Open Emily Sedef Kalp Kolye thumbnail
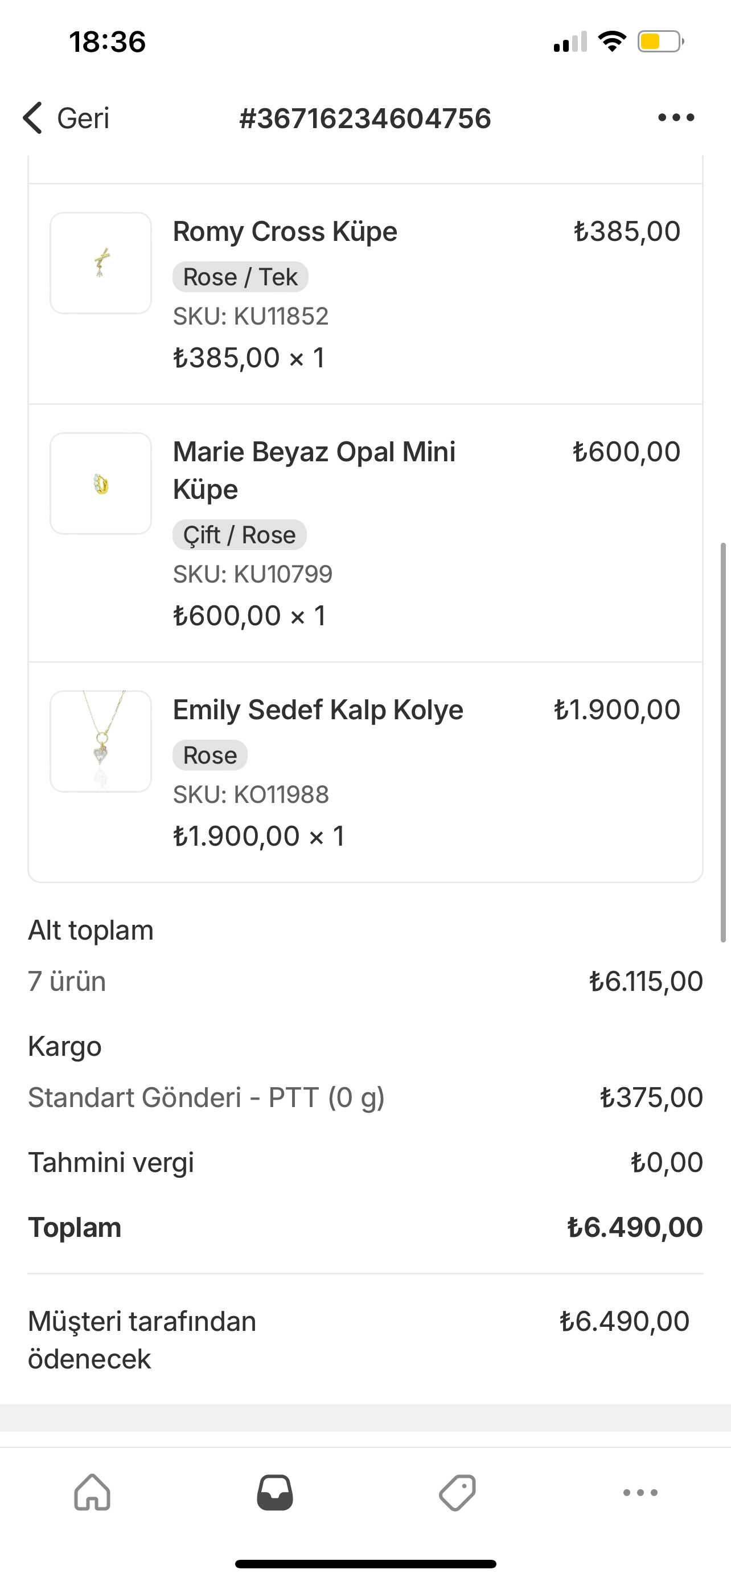The image size is (731, 1582). click(x=101, y=741)
